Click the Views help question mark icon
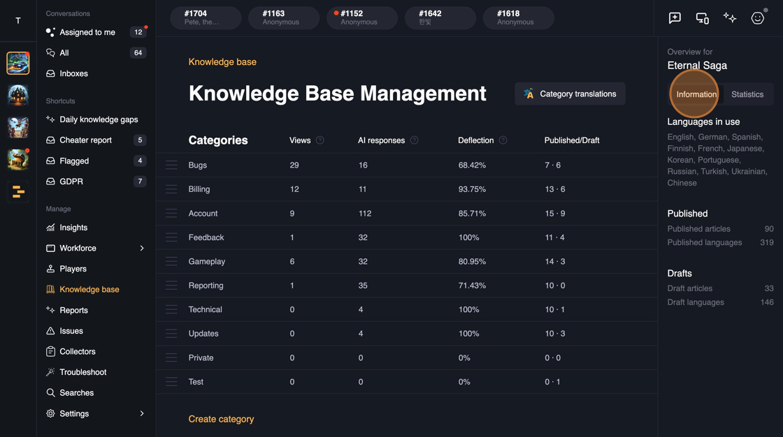This screenshot has height=437, width=783. point(320,140)
